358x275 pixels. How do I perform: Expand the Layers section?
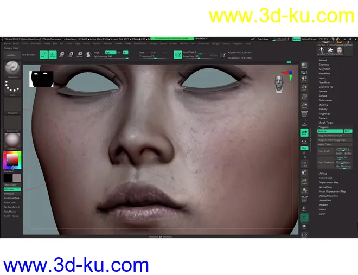(x=322, y=78)
